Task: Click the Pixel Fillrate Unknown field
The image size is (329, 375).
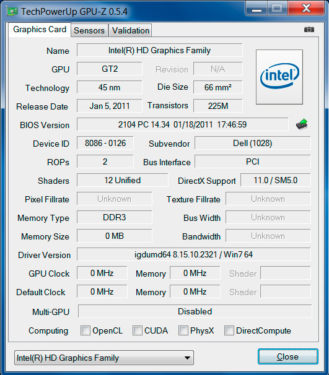Action: [114, 199]
